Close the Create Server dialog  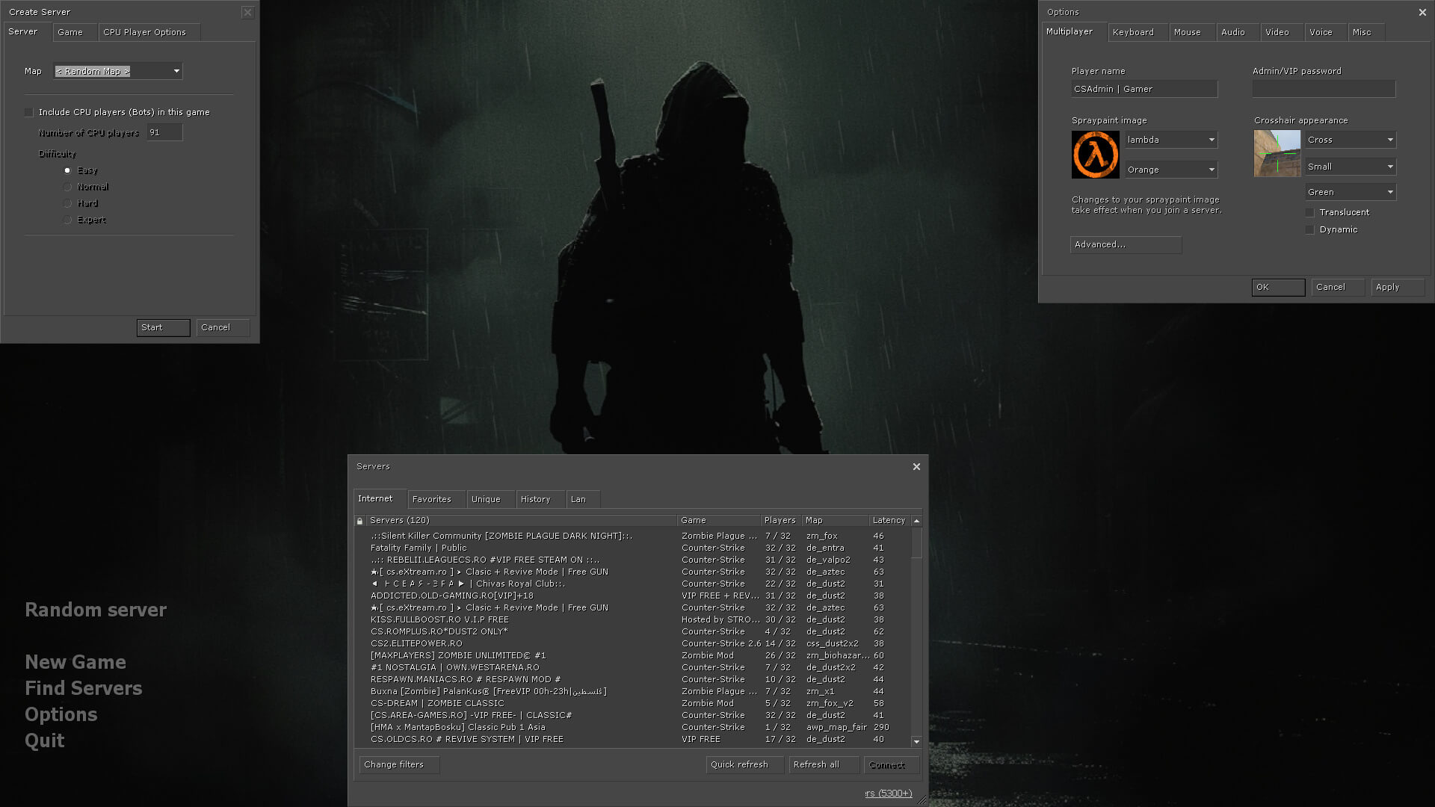coord(248,12)
